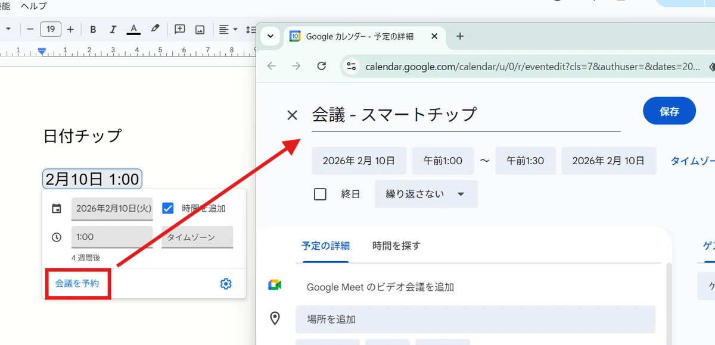The height and width of the screenshot is (345, 715).
Task: Switch to the 予定の詳細 tab
Action: 325,245
